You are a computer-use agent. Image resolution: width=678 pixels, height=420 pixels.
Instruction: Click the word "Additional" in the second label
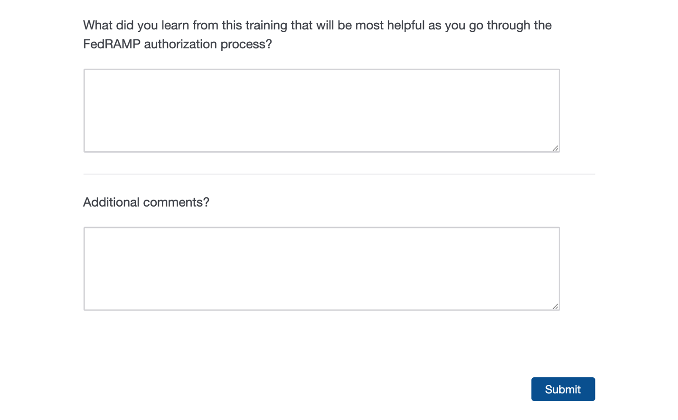111,202
